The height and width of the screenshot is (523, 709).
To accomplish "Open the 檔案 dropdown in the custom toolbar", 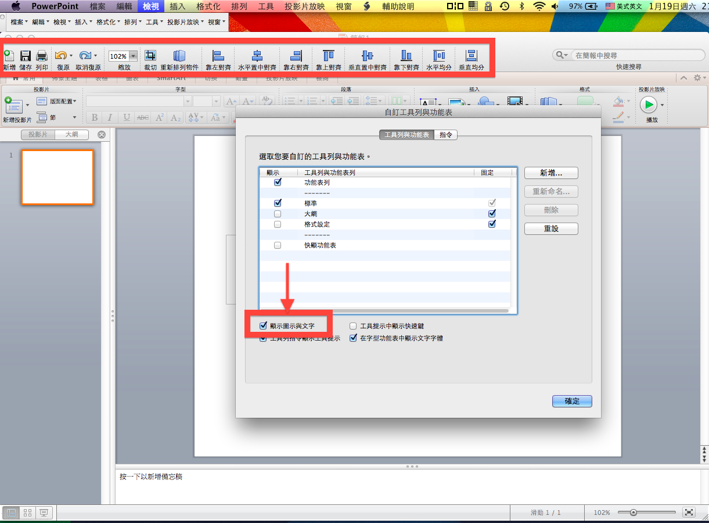I will pos(20,22).
